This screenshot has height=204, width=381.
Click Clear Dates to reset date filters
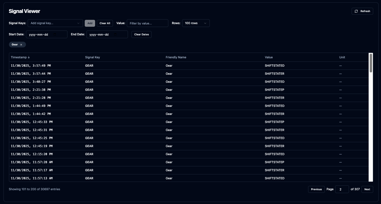[141, 34]
